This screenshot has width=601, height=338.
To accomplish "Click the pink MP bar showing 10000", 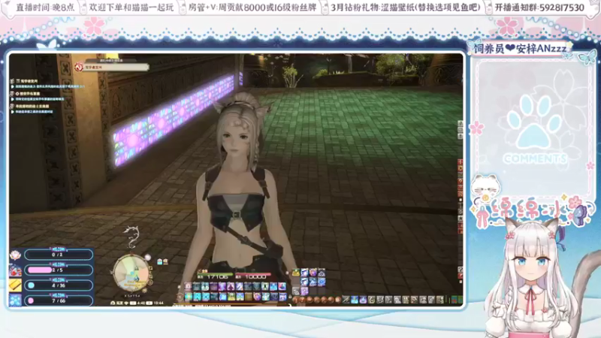I will click(x=253, y=274).
